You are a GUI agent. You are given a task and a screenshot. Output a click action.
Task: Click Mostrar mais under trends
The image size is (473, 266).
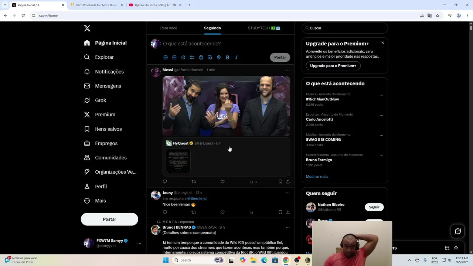[x=317, y=177]
